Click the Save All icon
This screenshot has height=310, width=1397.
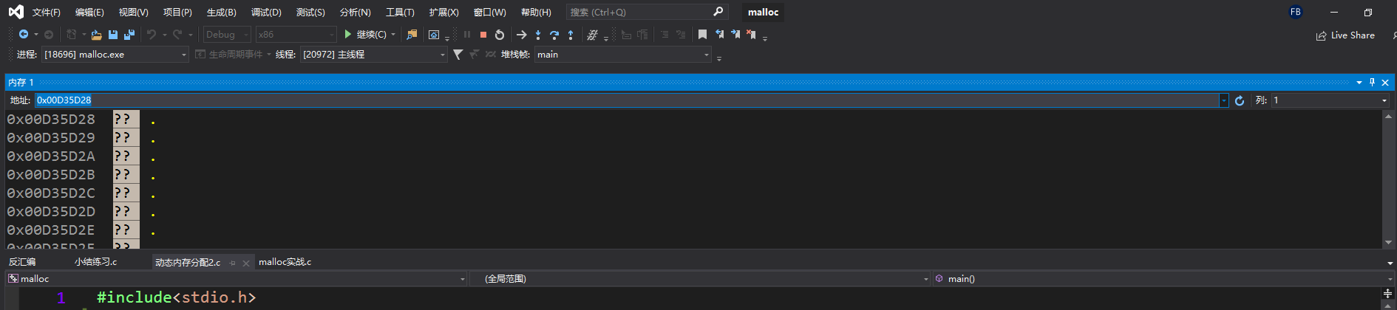[129, 35]
